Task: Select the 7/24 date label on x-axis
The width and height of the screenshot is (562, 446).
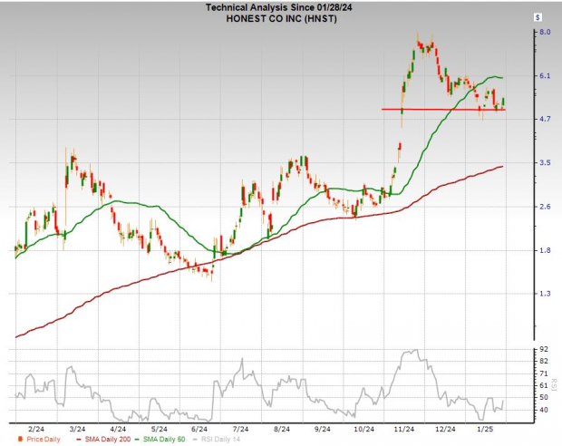Action: click(241, 426)
